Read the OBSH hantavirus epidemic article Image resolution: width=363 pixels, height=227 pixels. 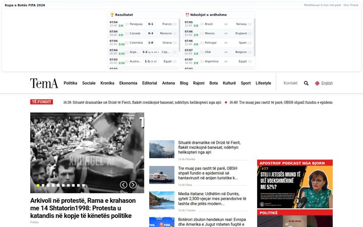click(x=208, y=173)
